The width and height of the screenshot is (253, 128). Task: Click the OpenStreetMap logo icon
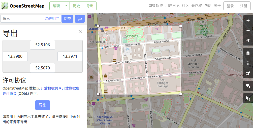tap(5, 6)
